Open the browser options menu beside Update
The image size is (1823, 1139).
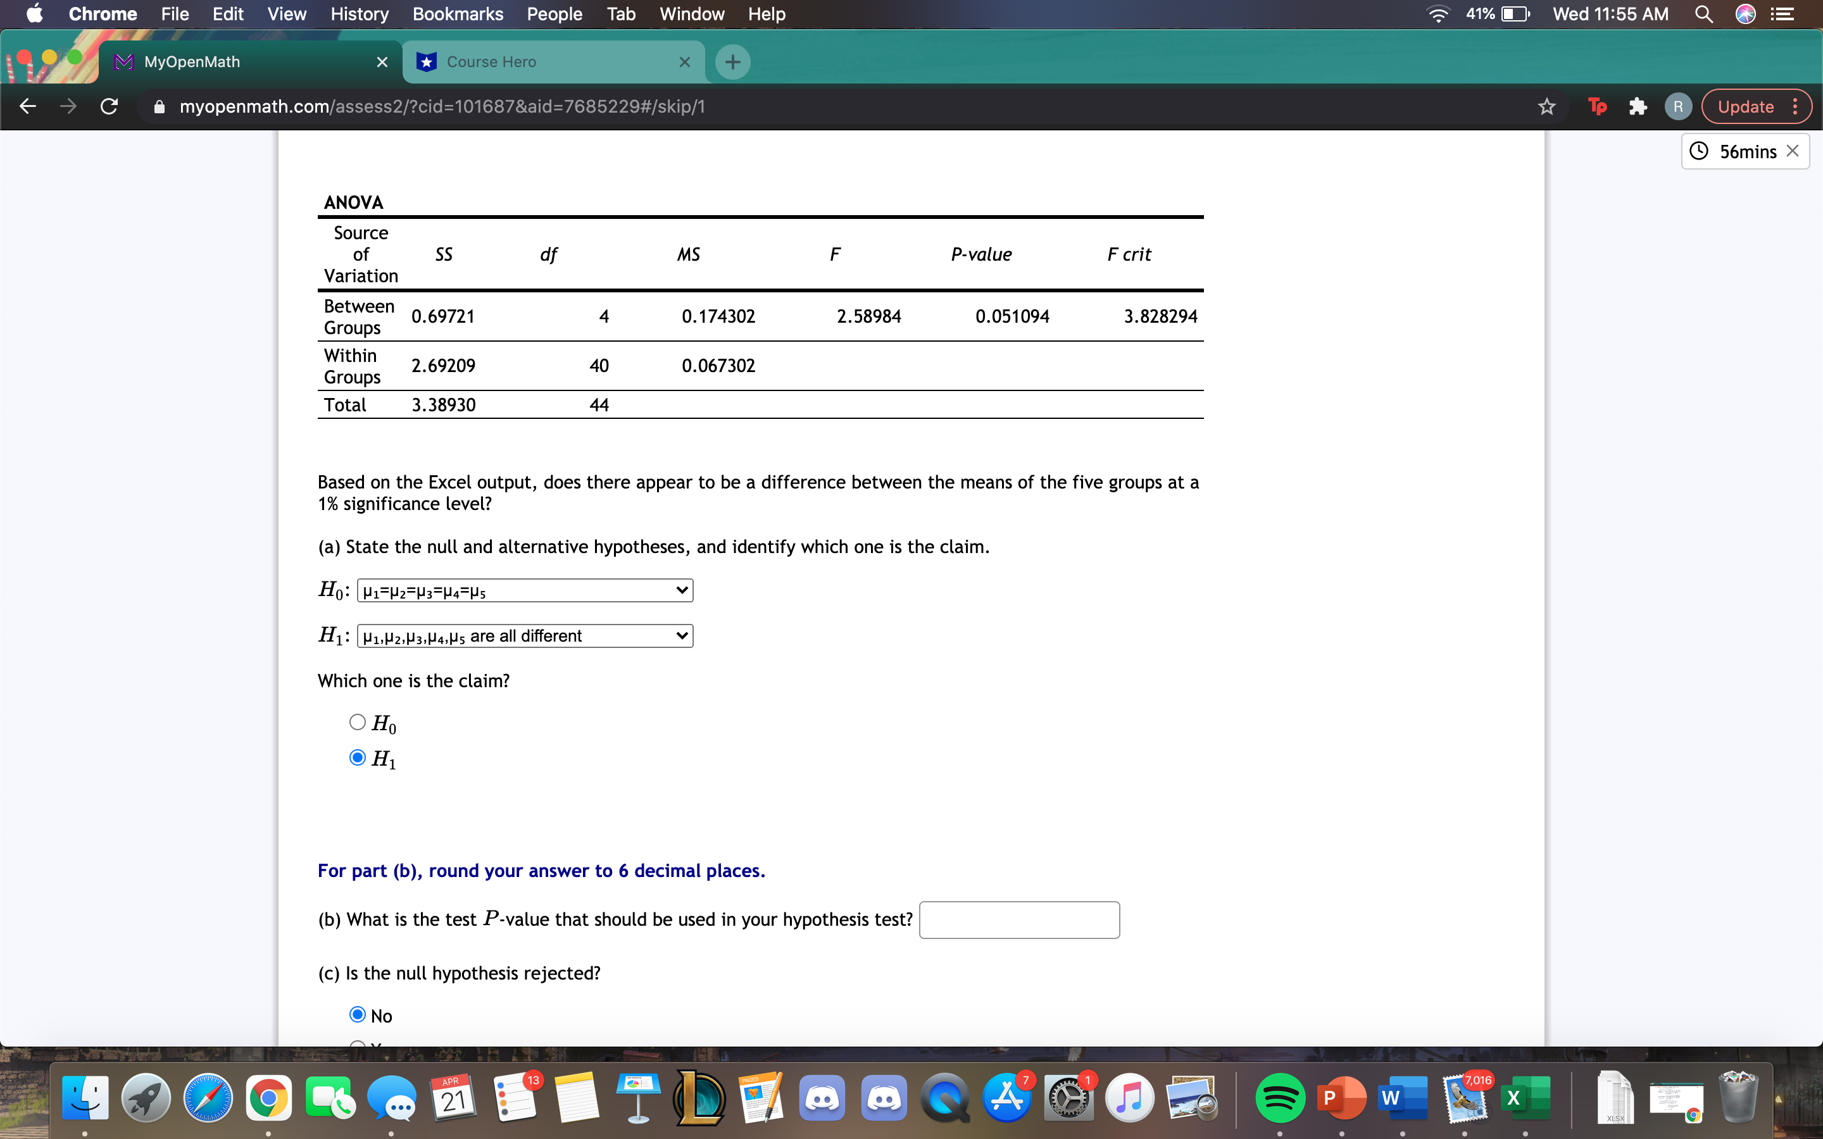click(1795, 106)
